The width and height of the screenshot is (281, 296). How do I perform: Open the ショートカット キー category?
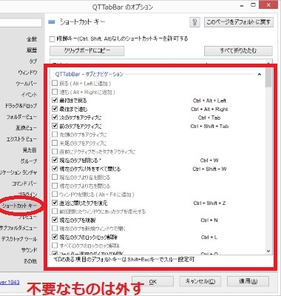(x=19, y=206)
